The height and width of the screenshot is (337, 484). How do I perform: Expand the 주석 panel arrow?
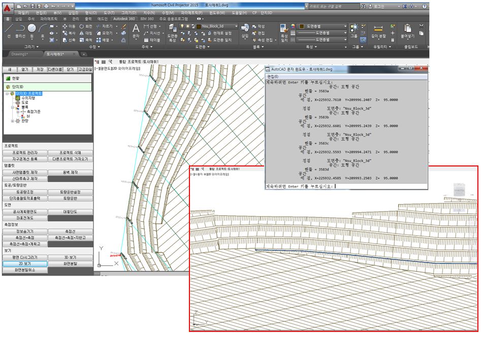(151, 47)
